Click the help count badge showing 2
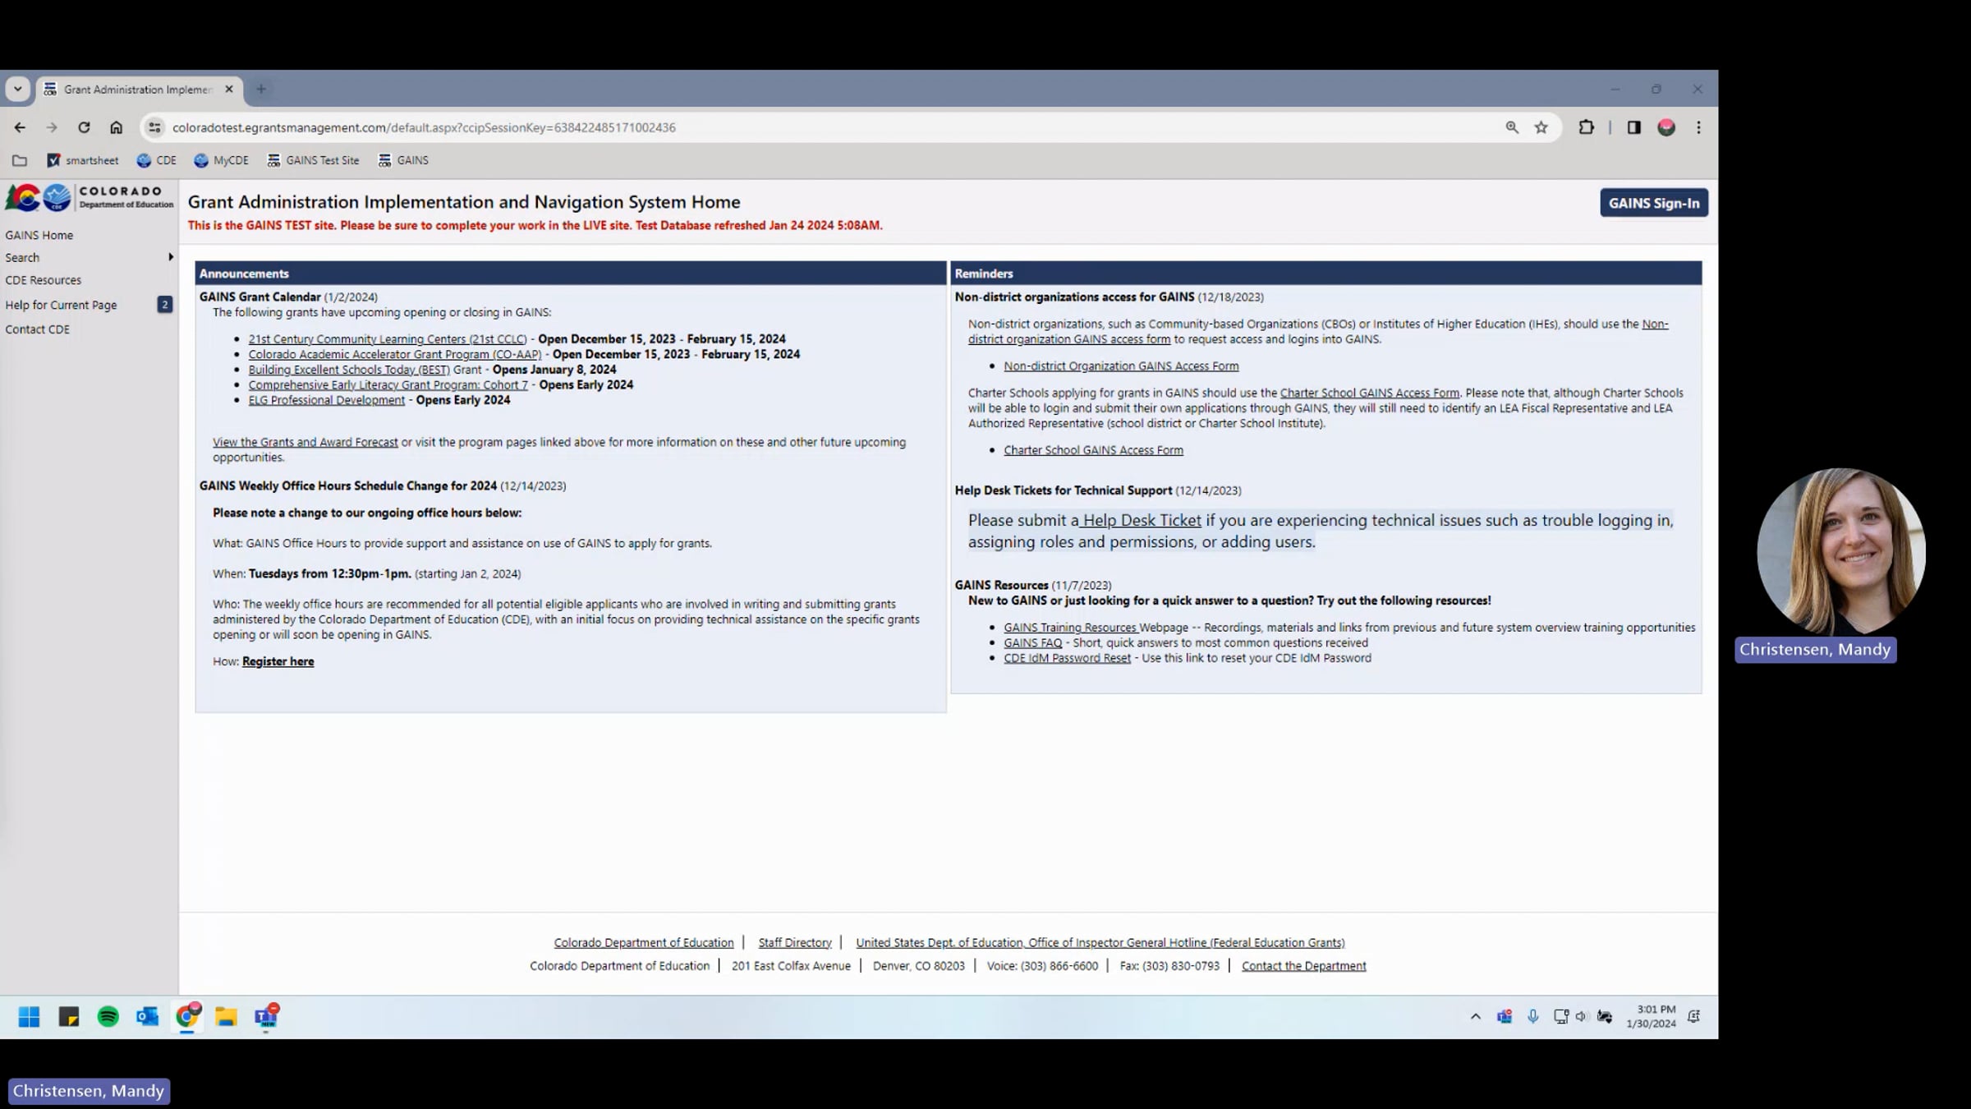Image resolution: width=1971 pixels, height=1109 pixels. 165,305
